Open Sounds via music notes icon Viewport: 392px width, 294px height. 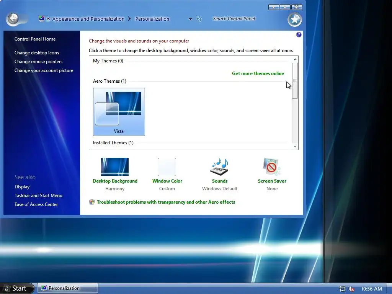[219, 167]
